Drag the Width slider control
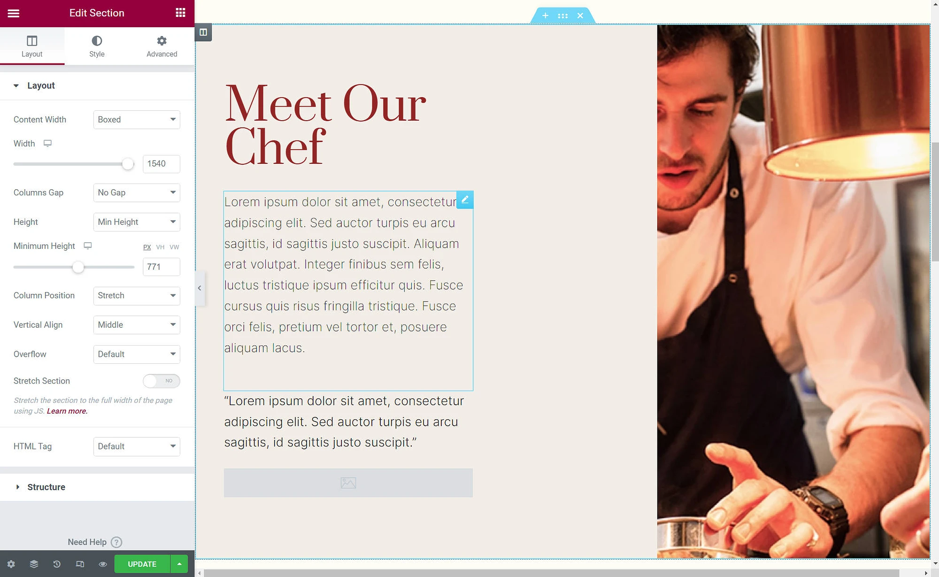This screenshot has width=939, height=577. click(x=128, y=164)
